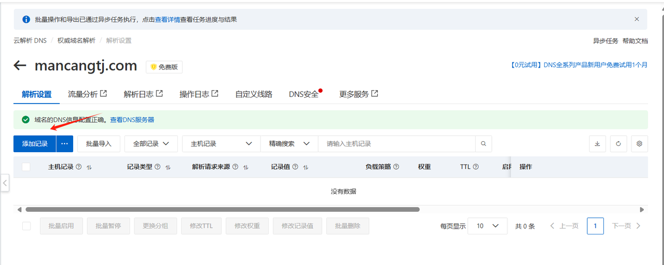Close the batch operation info banner
The width and height of the screenshot is (664, 265).
(637, 19)
